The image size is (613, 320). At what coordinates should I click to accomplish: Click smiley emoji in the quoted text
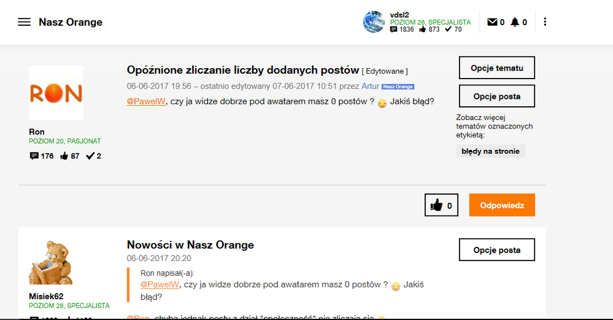tap(396, 287)
